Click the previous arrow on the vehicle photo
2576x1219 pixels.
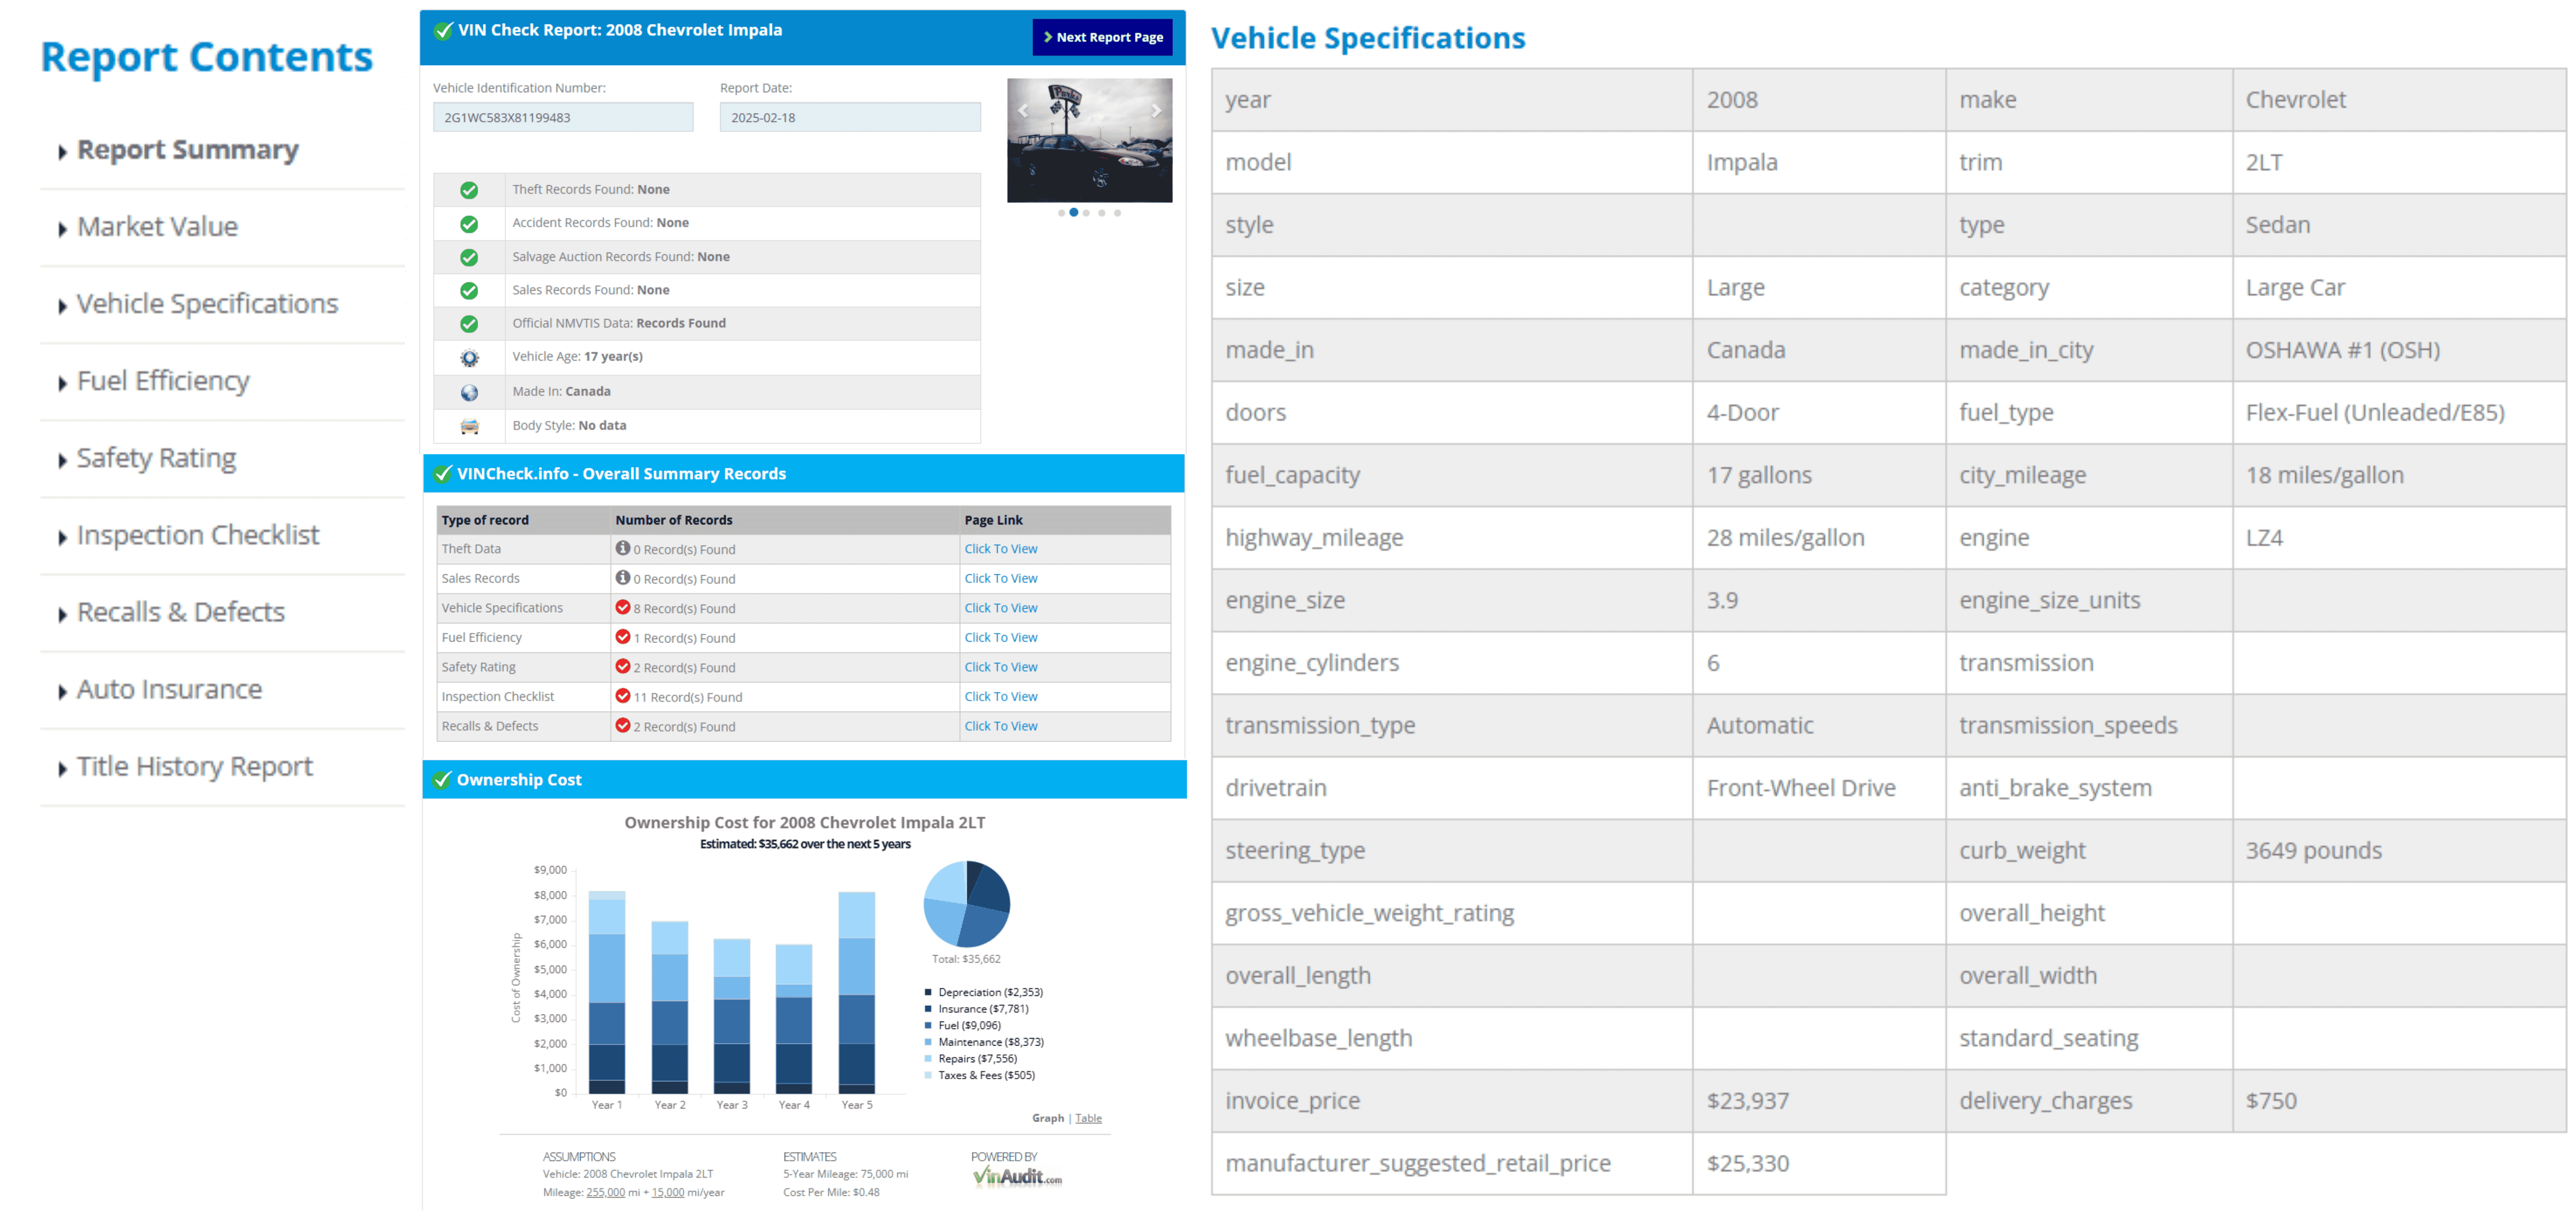pyautogui.click(x=1022, y=111)
